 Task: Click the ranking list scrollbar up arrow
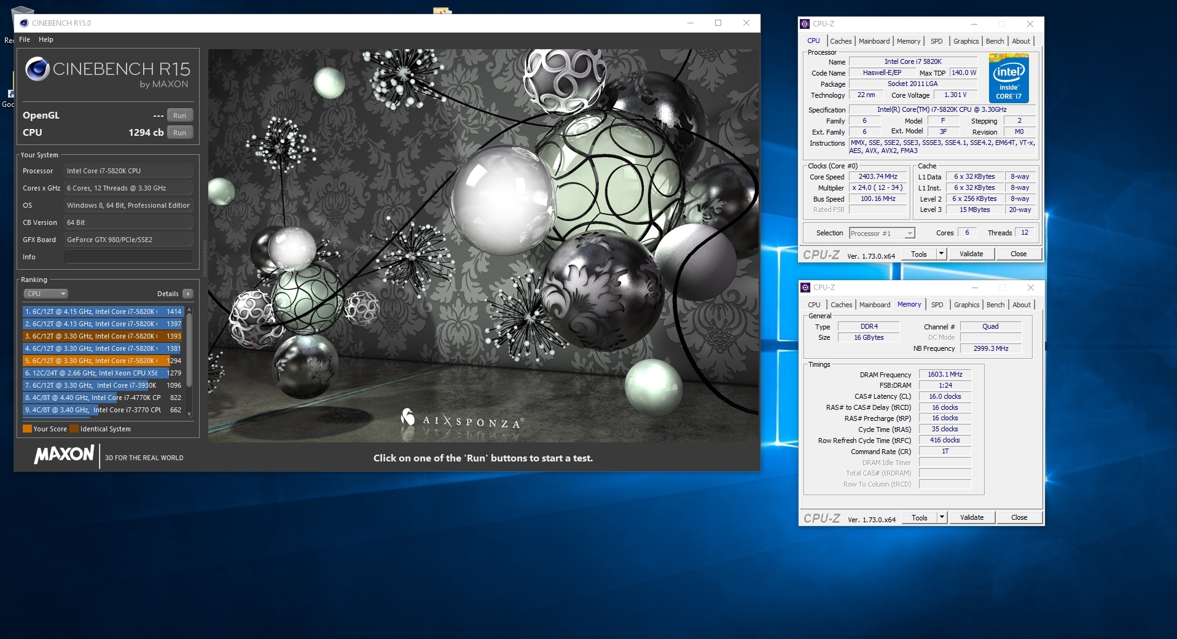[189, 310]
